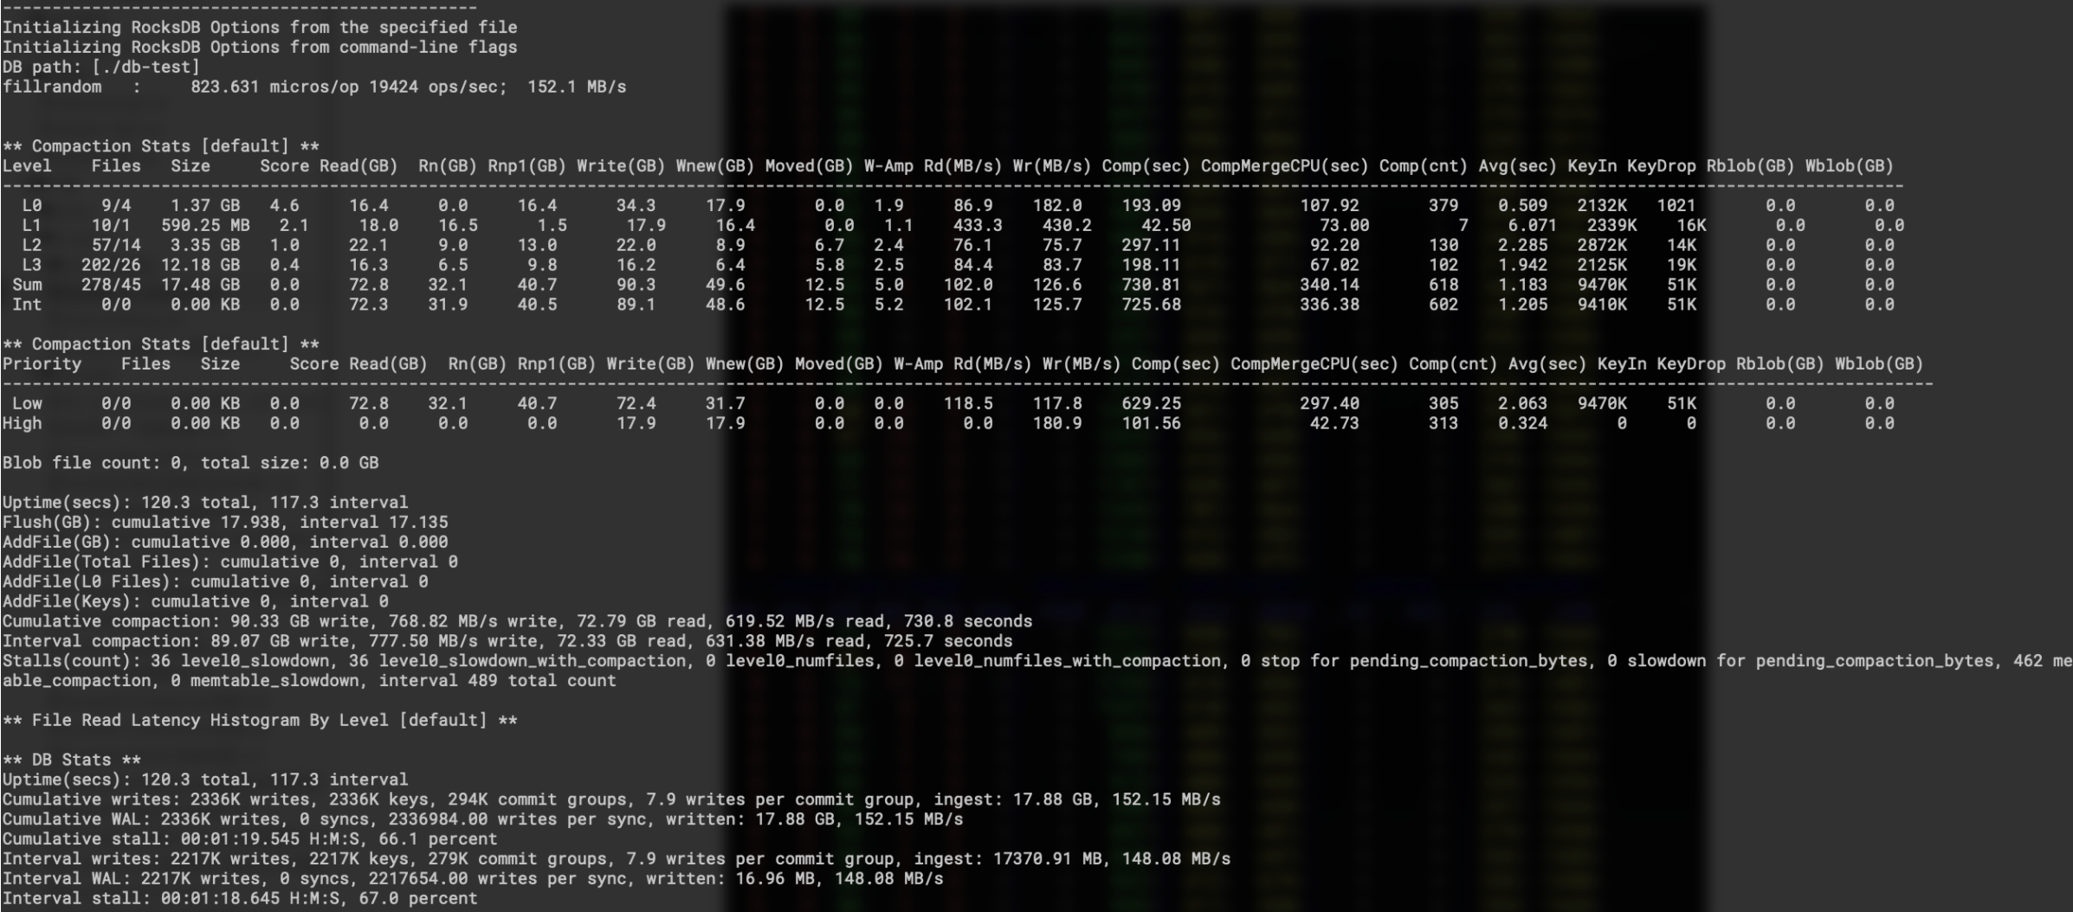2073x912 pixels.
Task: Select the Sum row in compaction stats
Action: tap(260, 285)
